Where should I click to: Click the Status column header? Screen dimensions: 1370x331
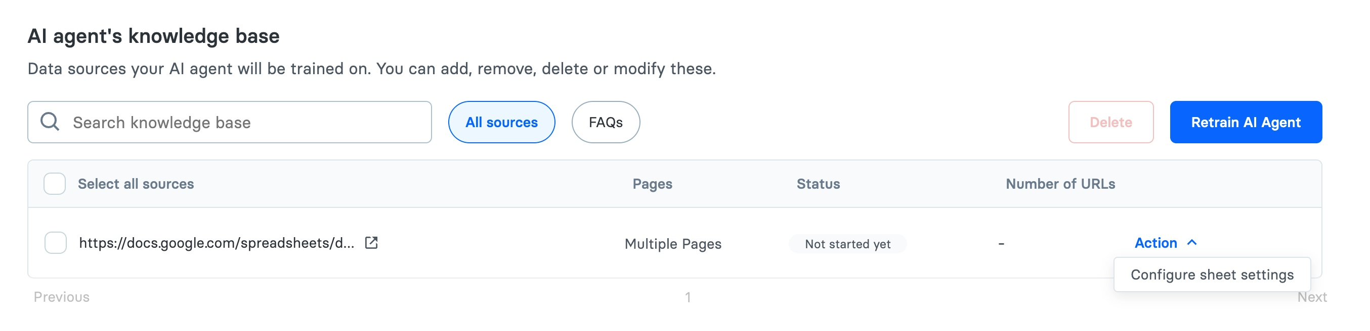(x=818, y=184)
